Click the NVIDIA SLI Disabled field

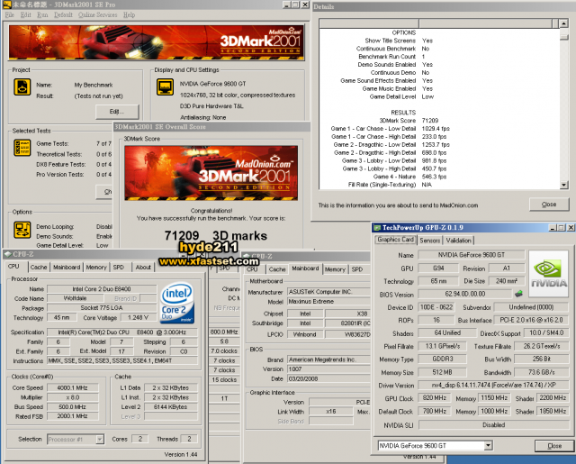(493, 424)
